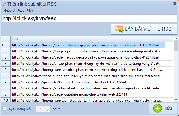The image size is (179, 116).
Task: Select link row 1 about sms-marketing-iclick-t1239
Action: coord(88,45)
